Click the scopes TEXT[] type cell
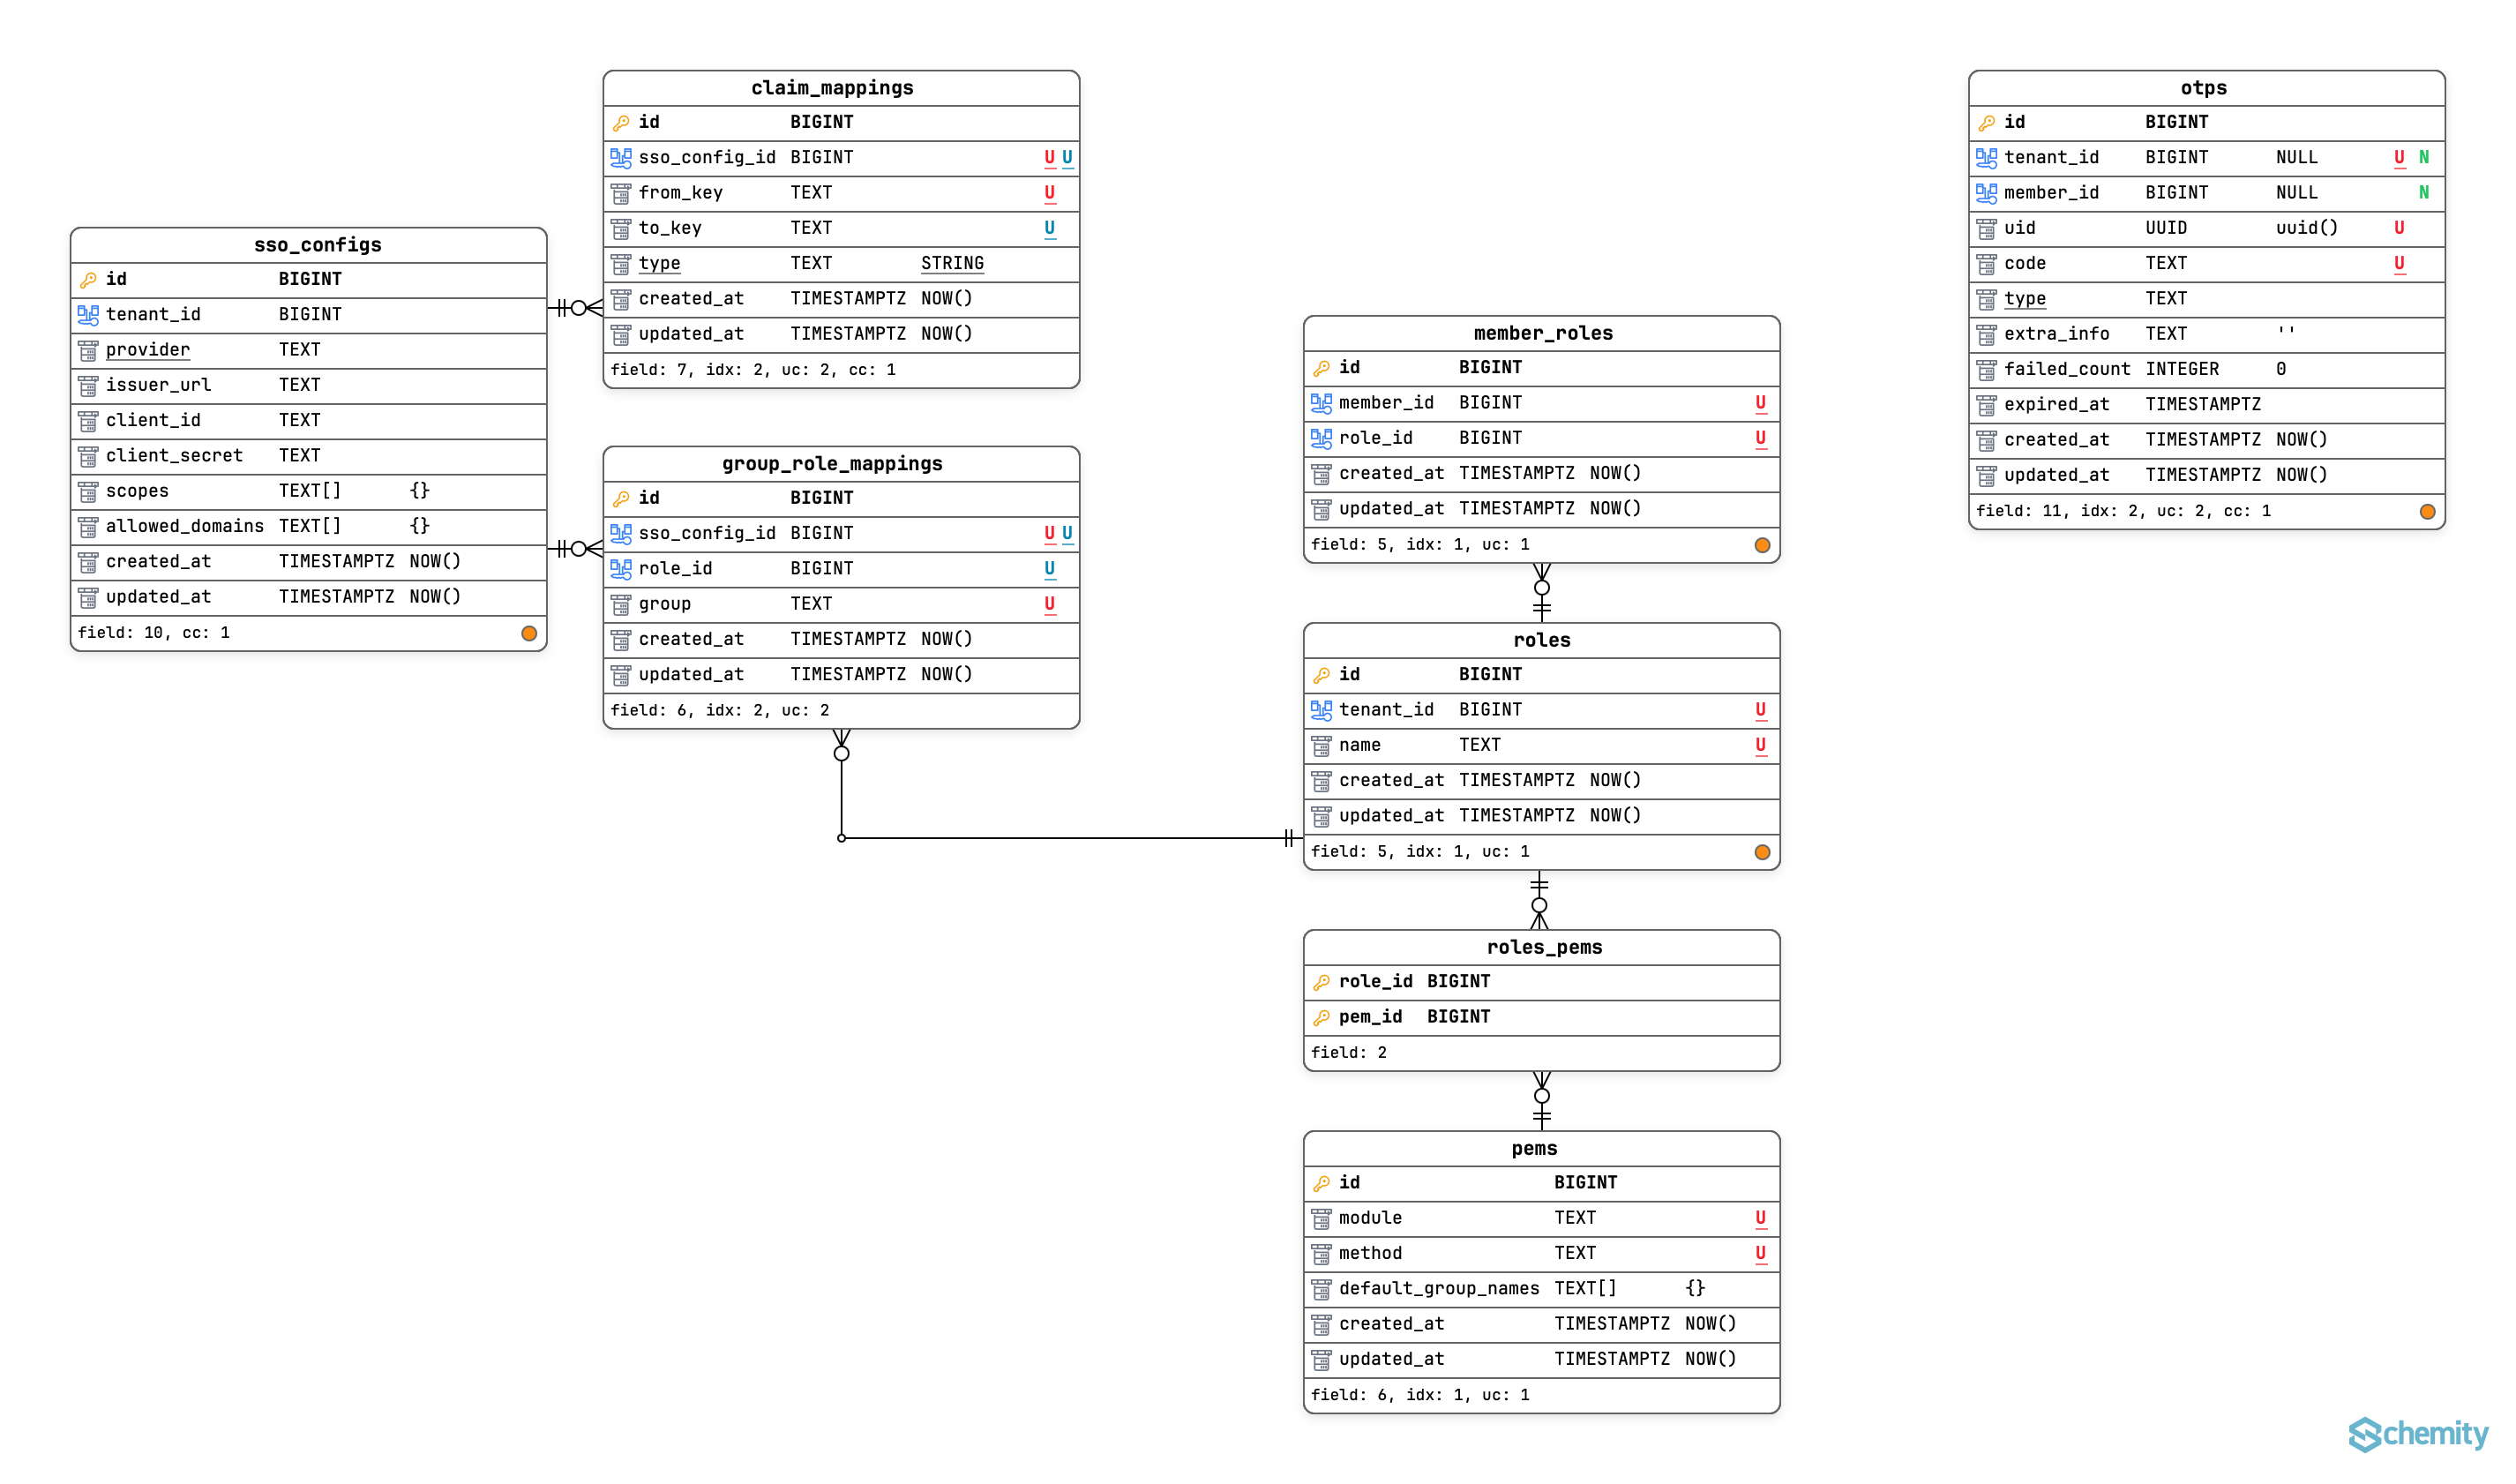 click(x=310, y=491)
